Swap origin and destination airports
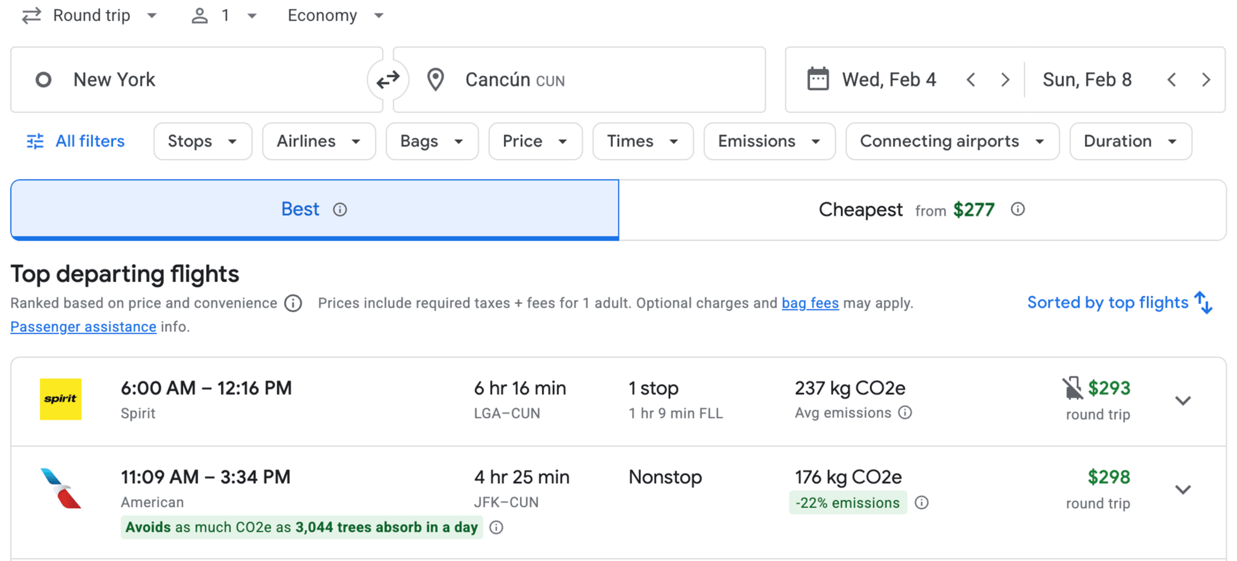 click(x=388, y=79)
